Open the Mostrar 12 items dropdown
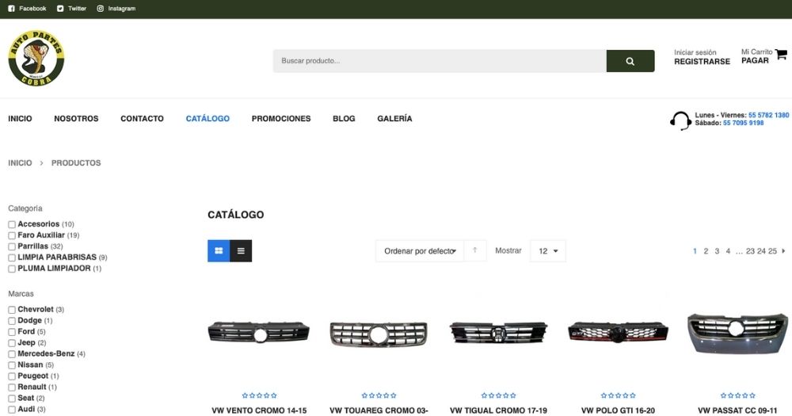The image size is (792, 416). pyautogui.click(x=548, y=250)
